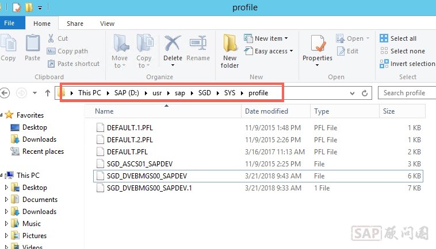The width and height of the screenshot is (436, 249).
Task: Click the Paste clipboard icon
Action: coord(33,42)
